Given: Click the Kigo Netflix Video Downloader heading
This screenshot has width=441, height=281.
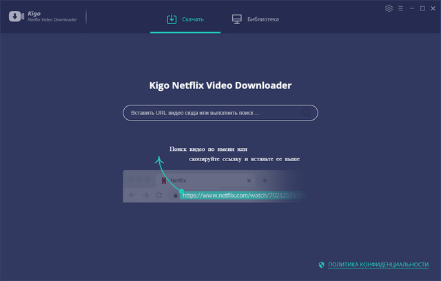Looking at the screenshot, I should tap(220, 85).
